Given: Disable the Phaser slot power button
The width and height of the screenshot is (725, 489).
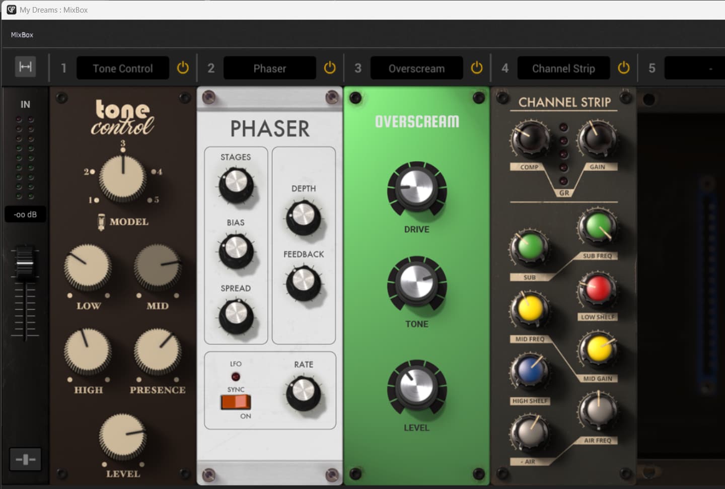Looking at the screenshot, I should [330, 67].
